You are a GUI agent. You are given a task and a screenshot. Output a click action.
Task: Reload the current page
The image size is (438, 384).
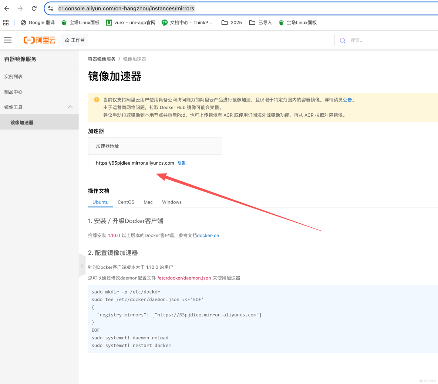click(34, 8)
